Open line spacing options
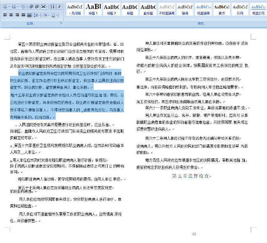Screen dimensions: 267x243 point(37,15)
